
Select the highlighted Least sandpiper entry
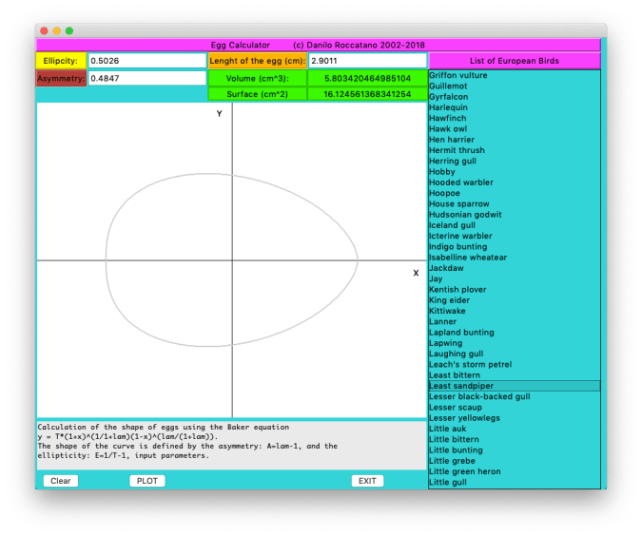click(x=463, y=386)
